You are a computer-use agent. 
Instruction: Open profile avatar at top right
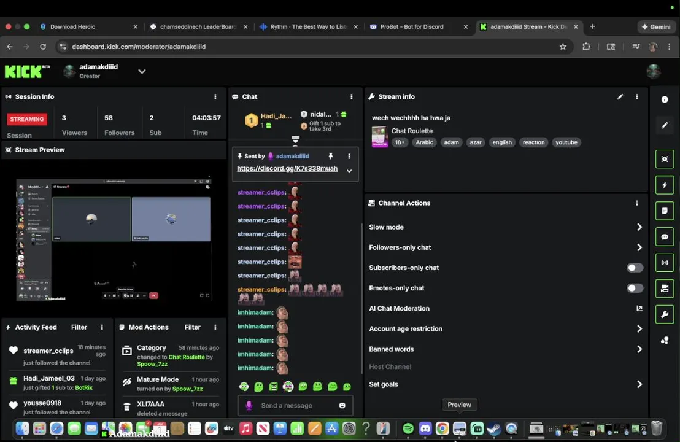pyautogui.click(x=653, y=71)
